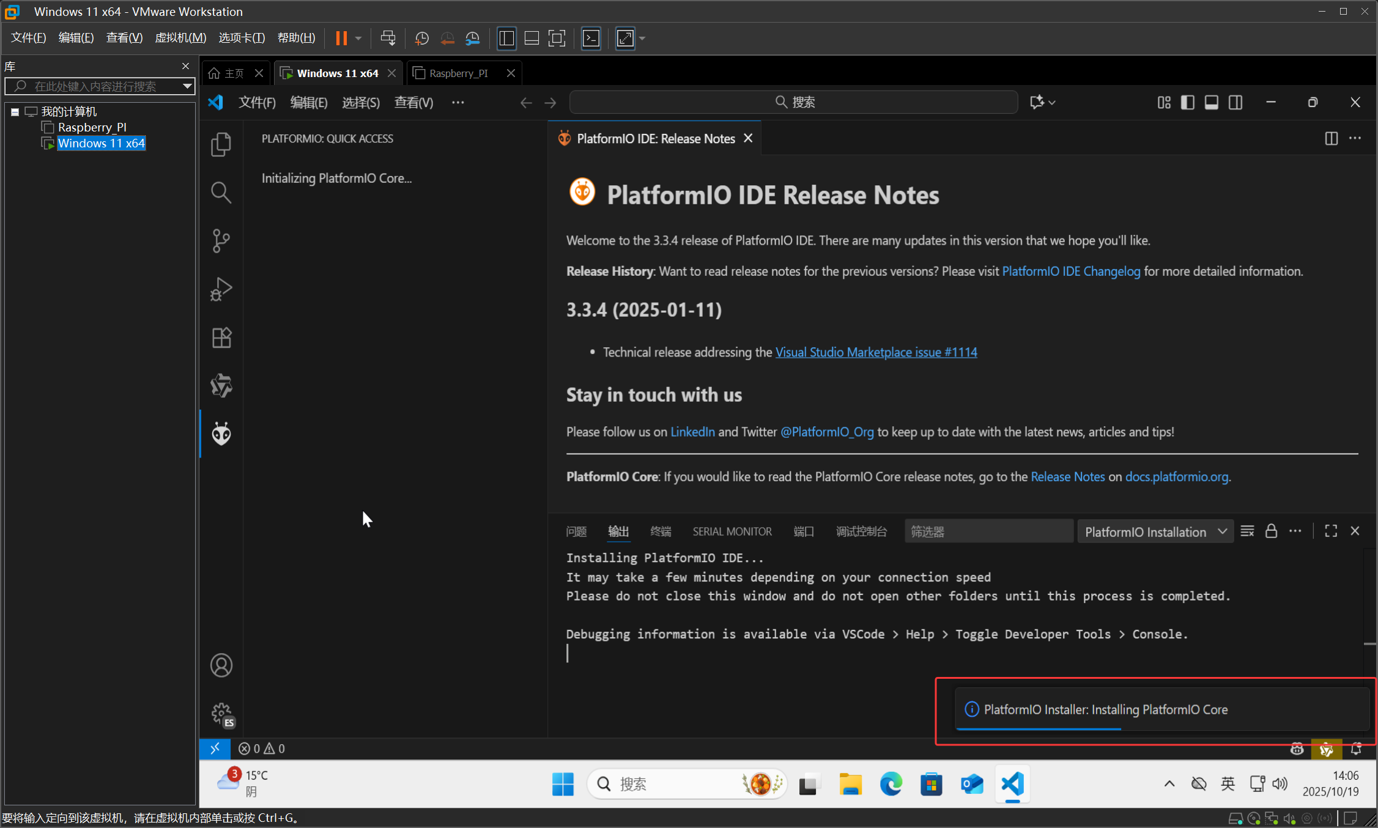Open the Search view in activity bar
The image size is (1378, 828).
tap(221, 192)
